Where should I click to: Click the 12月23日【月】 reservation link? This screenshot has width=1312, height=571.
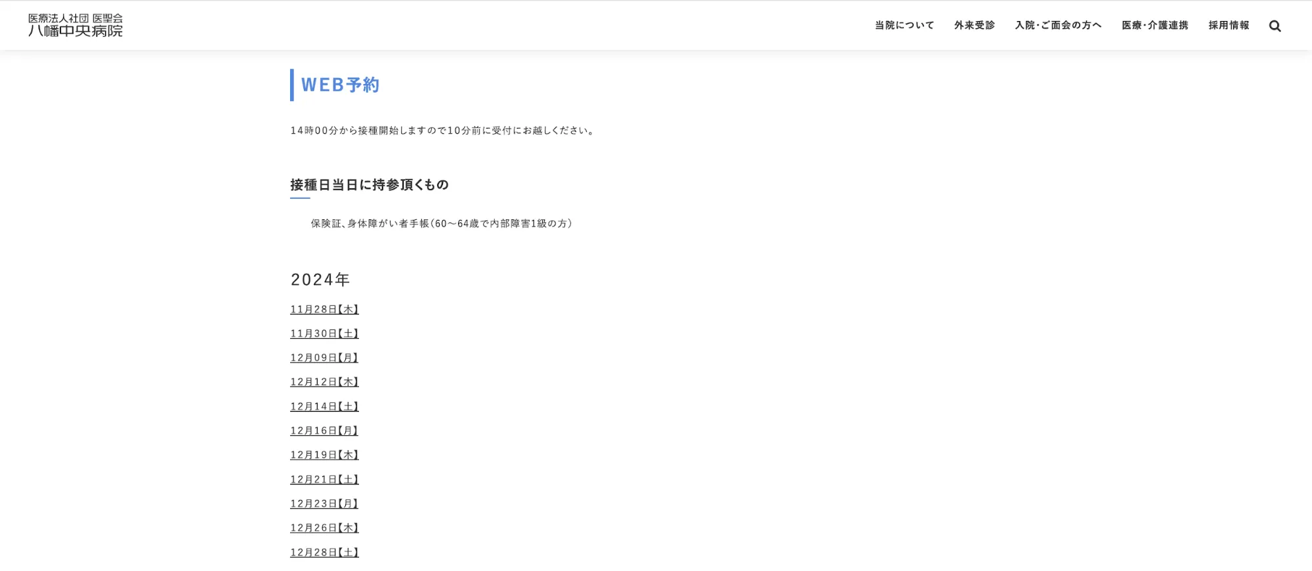[x=324, y=503]
